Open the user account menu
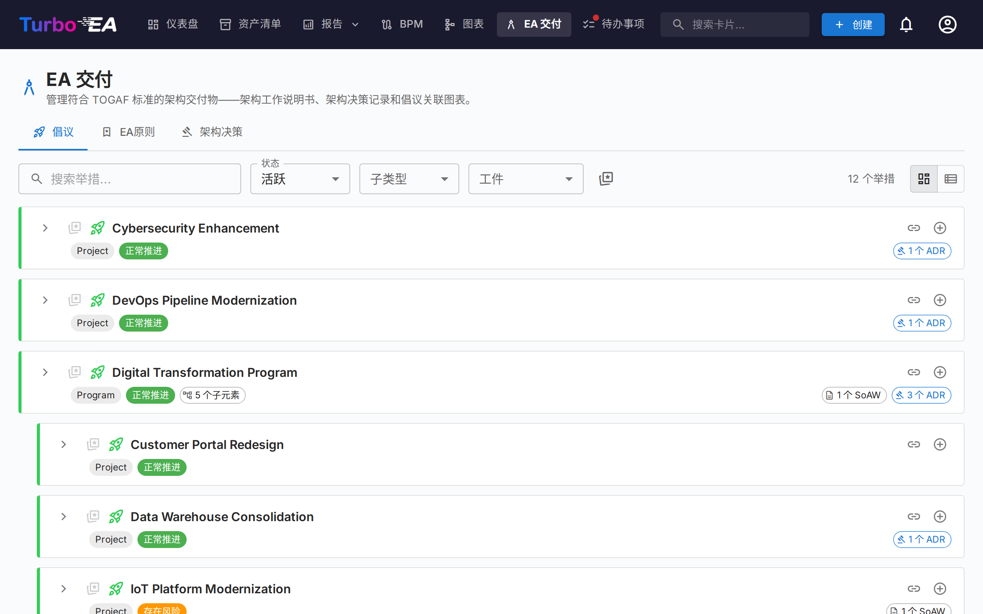 [x=947, y=24]
